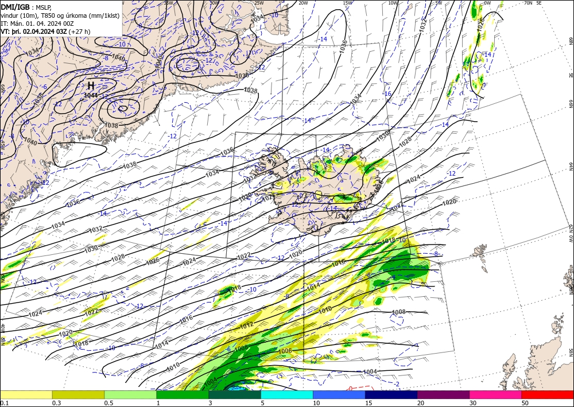Pick the purple 20 mm legend swatch

click(443, 394)
